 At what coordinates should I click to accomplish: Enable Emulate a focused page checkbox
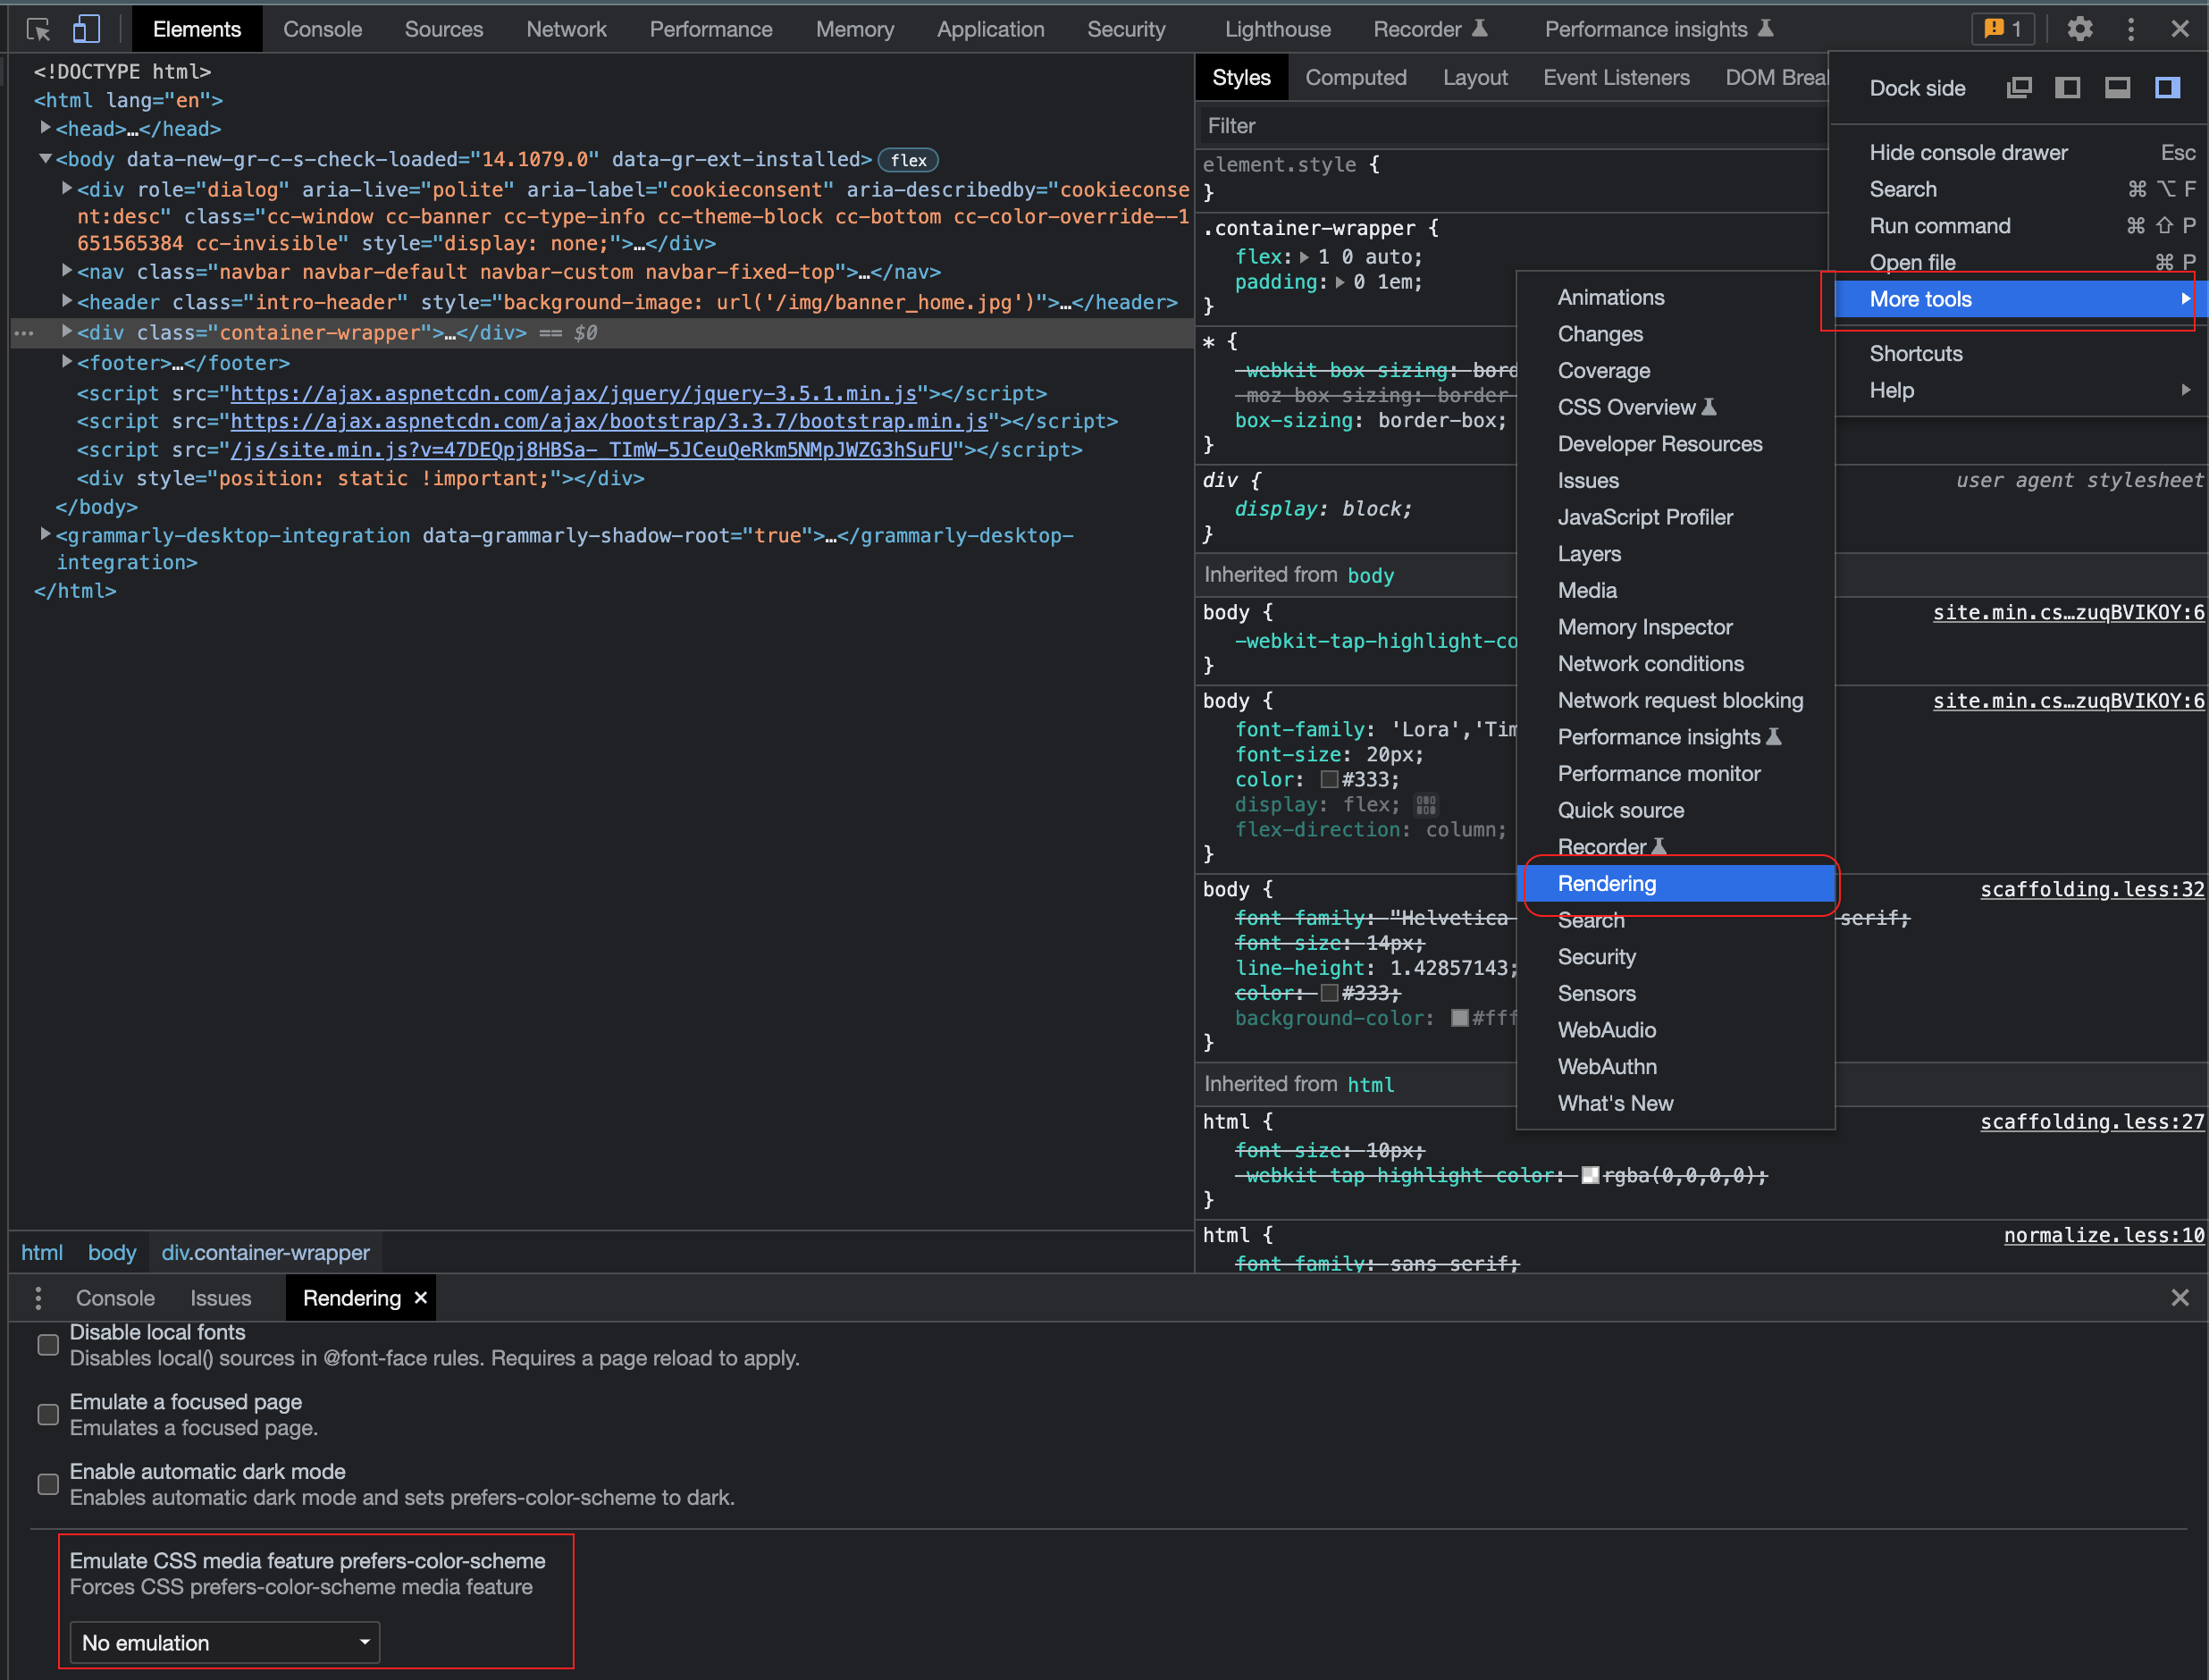tap(48, 1414)
